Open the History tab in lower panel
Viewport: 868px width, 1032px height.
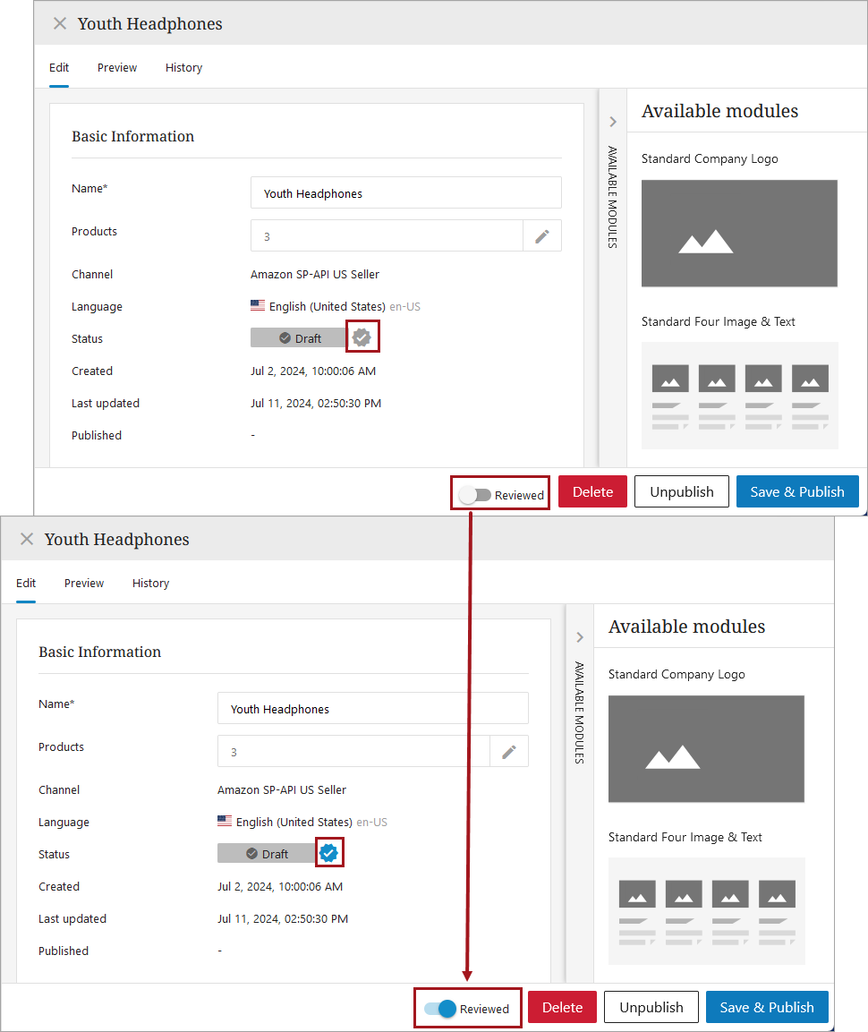tap(150, 584)
